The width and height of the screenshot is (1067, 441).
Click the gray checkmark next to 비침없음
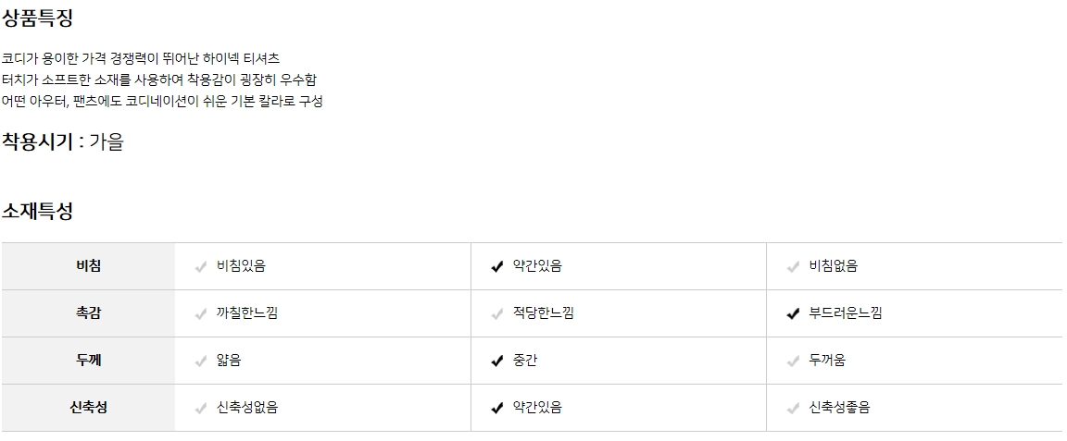[x=793, y=267]
